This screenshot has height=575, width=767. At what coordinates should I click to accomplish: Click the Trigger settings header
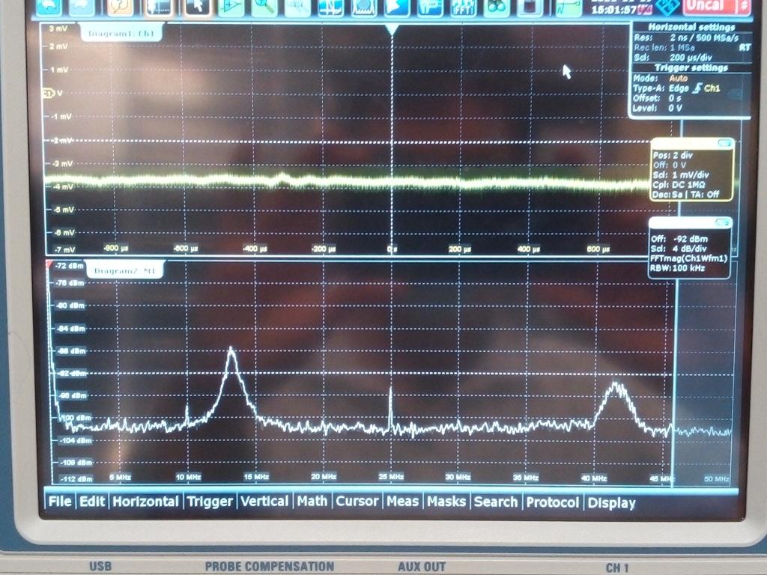pyautogui.click(x=691, y=68)
